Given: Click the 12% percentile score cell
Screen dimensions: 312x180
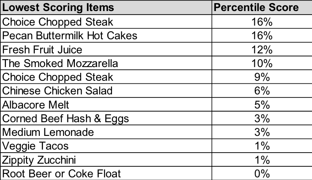Looking at the screenshot, I should 261,49.
